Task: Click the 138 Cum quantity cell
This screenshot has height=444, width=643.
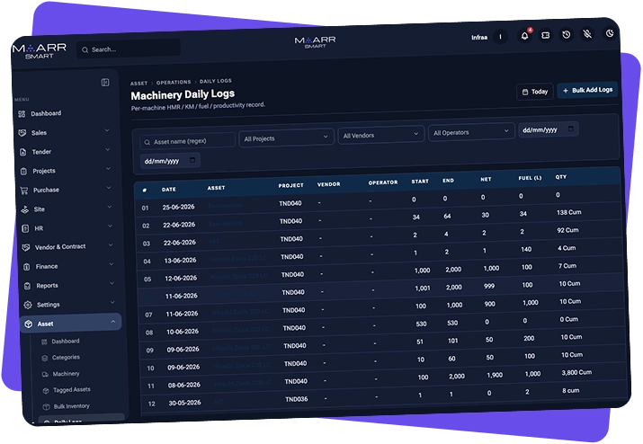Action: click(x=568, y=212)
